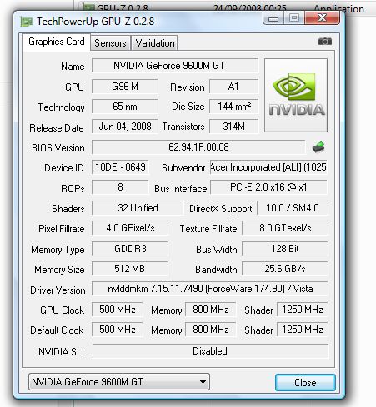The image size is (376, 407).
Task: Click the GPU Clock 500 MHz field
Action: [x=117, y=310]
